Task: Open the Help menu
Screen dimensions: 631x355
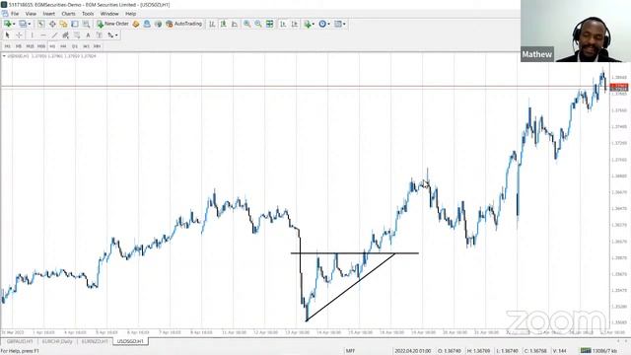Action: (131, 14)
